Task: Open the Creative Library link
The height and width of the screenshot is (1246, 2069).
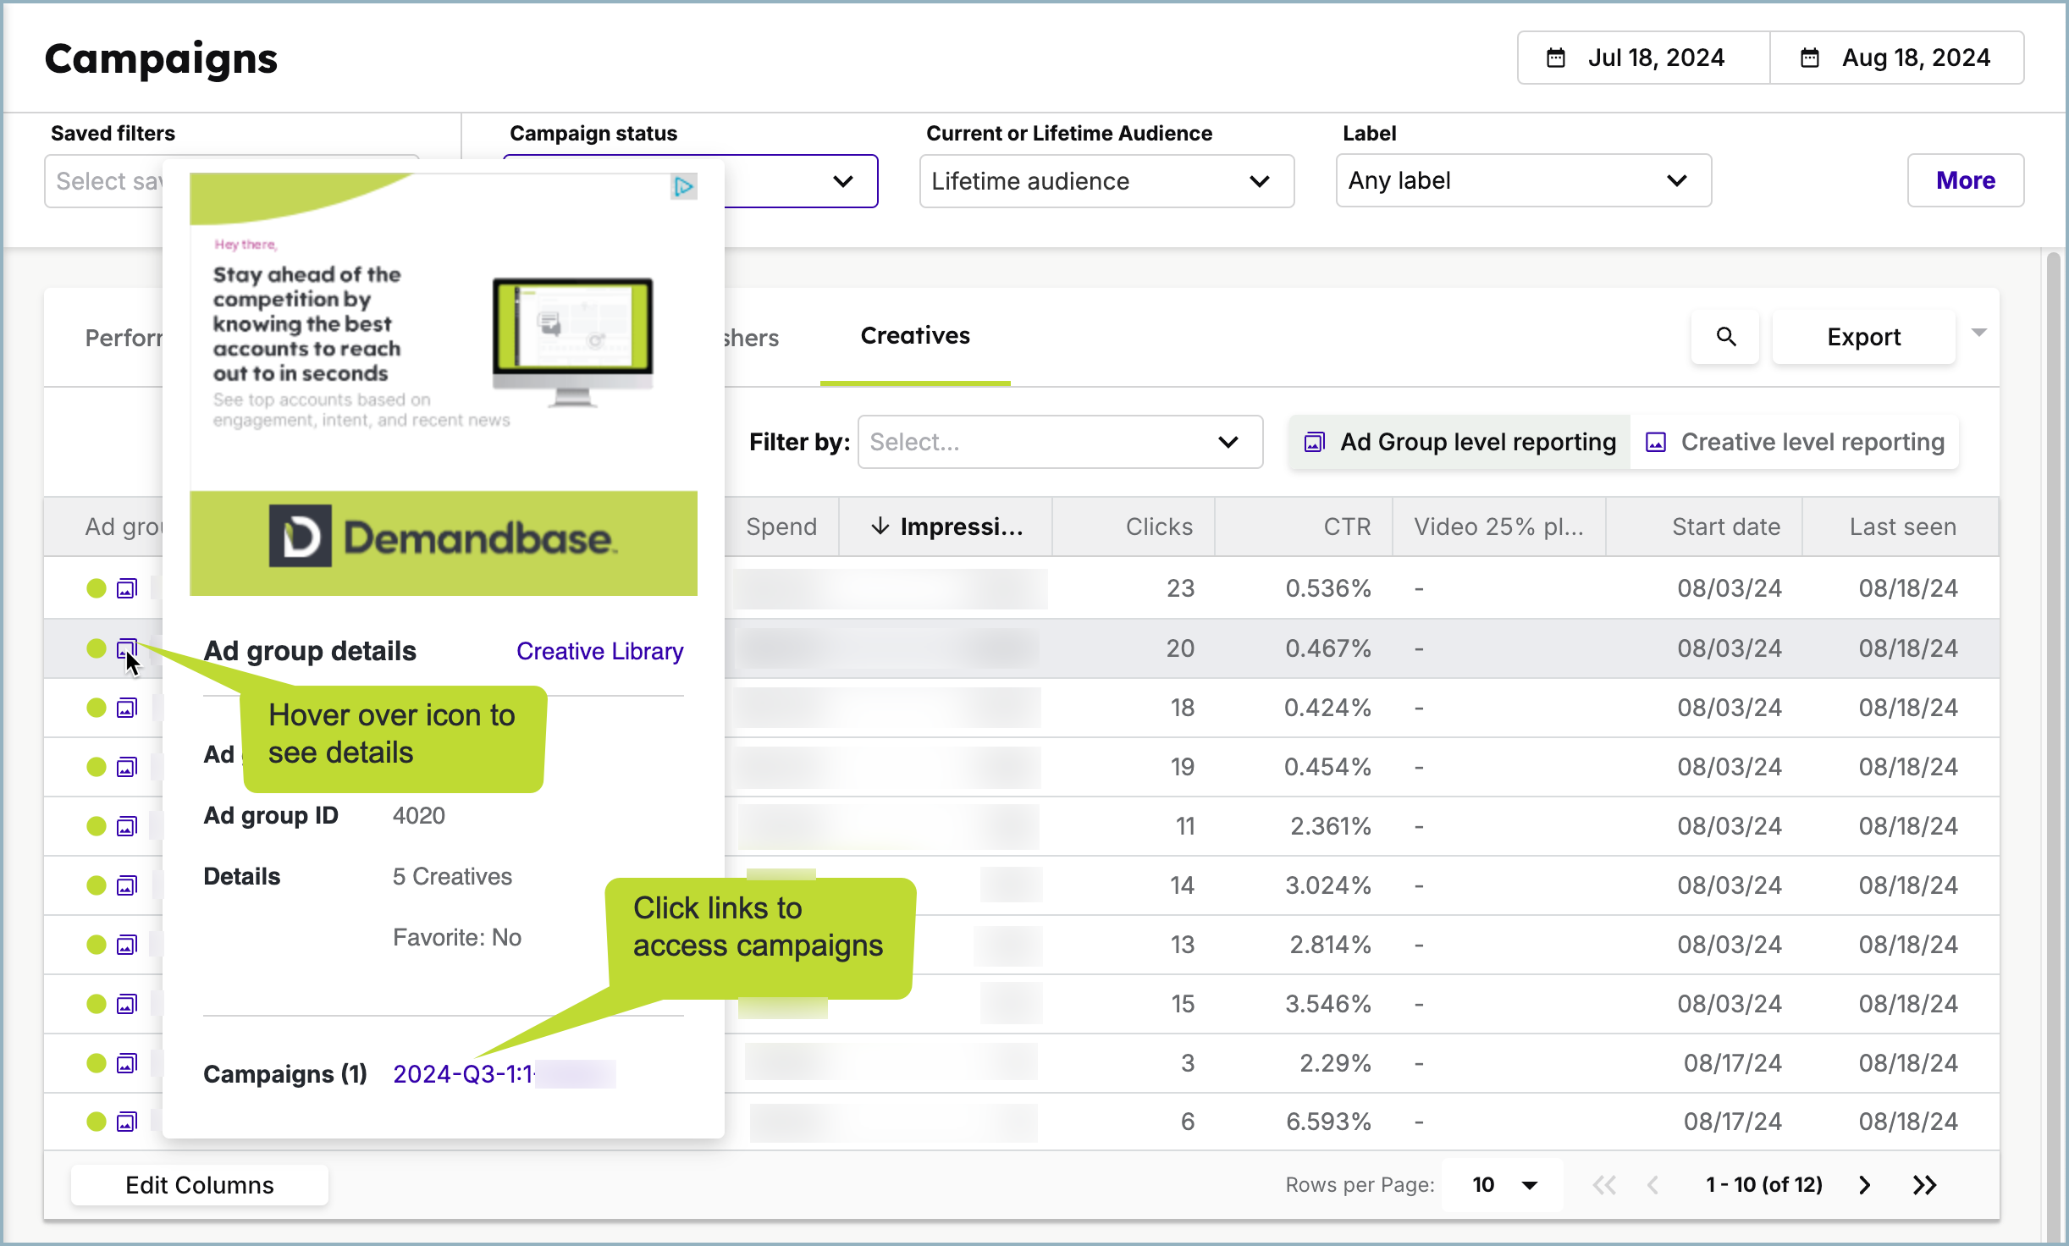Action: click(599, 651)
